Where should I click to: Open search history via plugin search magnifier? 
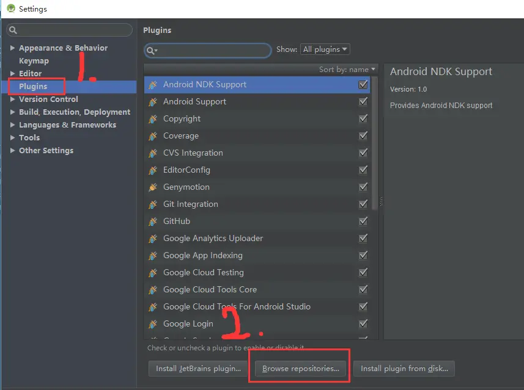pos(152,51)
